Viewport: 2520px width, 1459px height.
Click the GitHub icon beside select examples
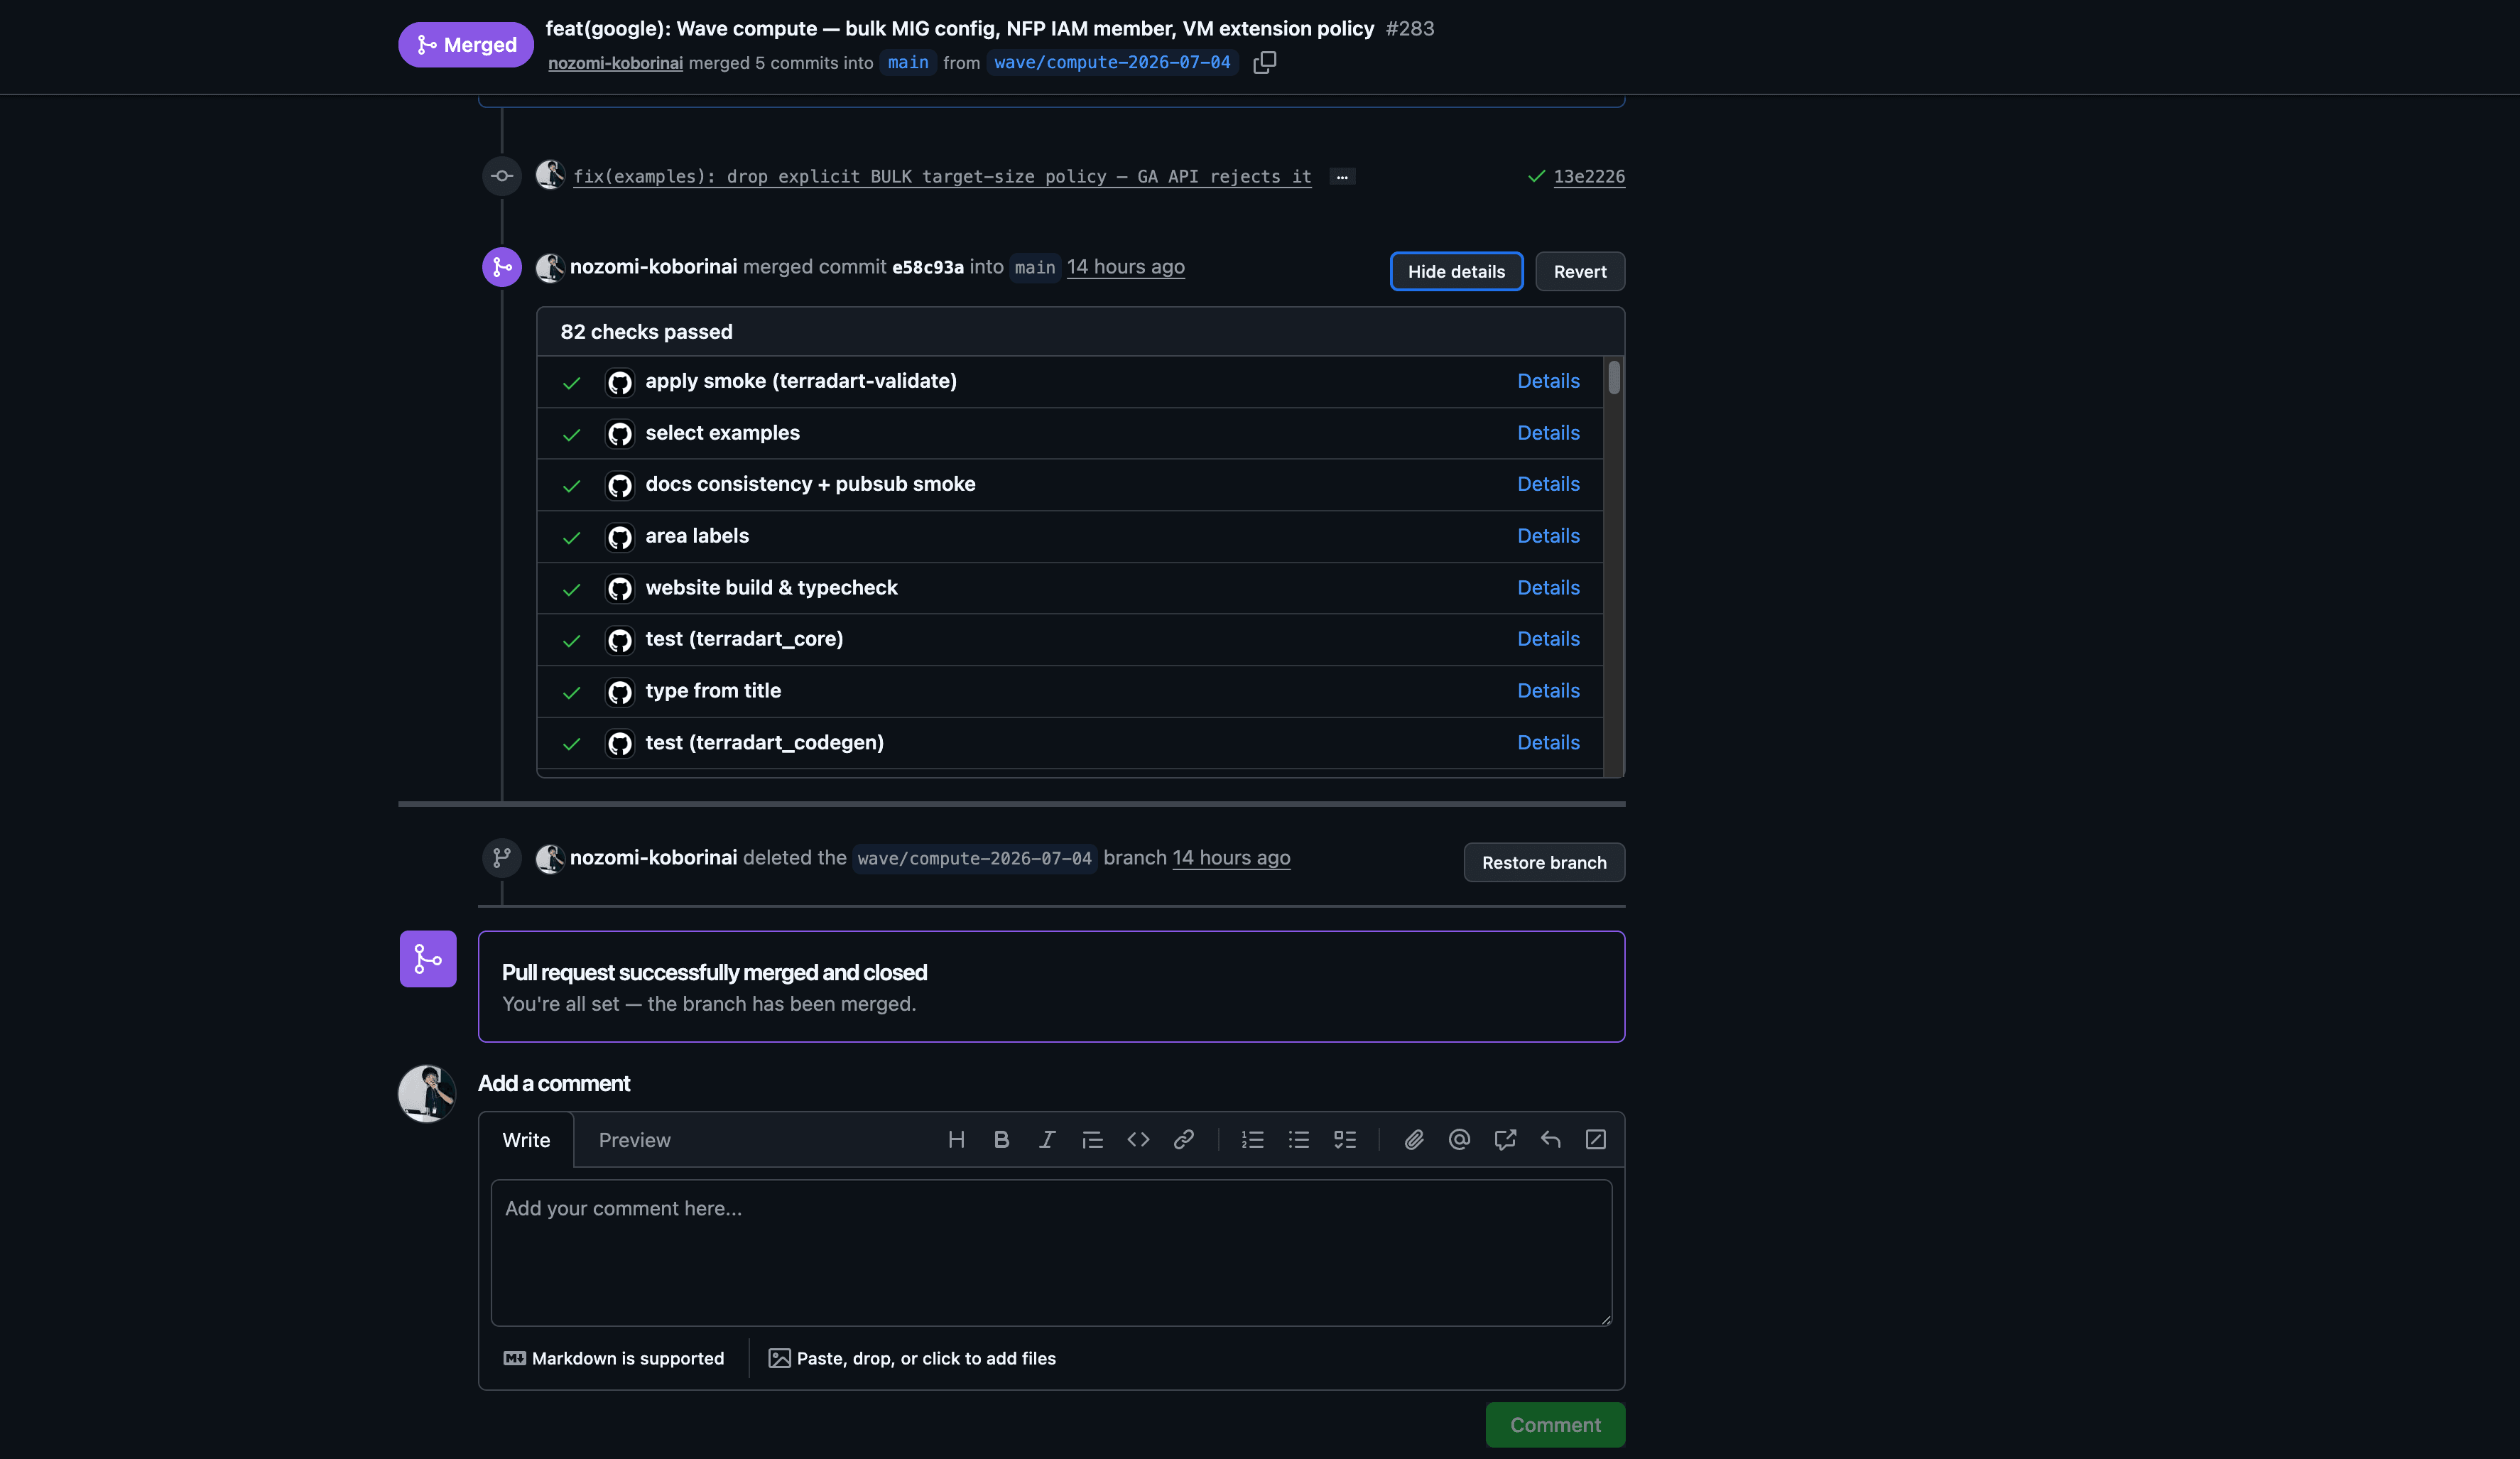point(620,434)
